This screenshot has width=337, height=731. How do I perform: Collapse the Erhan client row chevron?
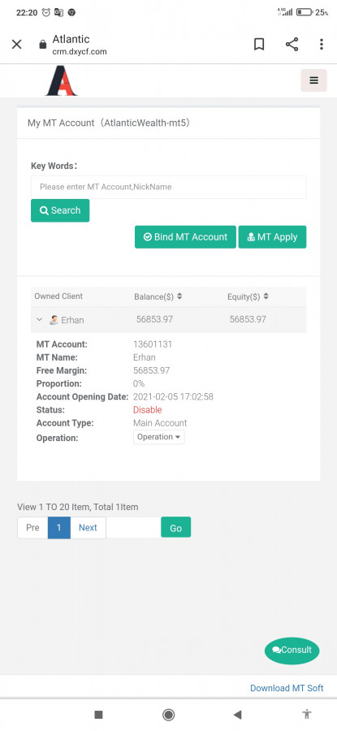pos(40,320)
